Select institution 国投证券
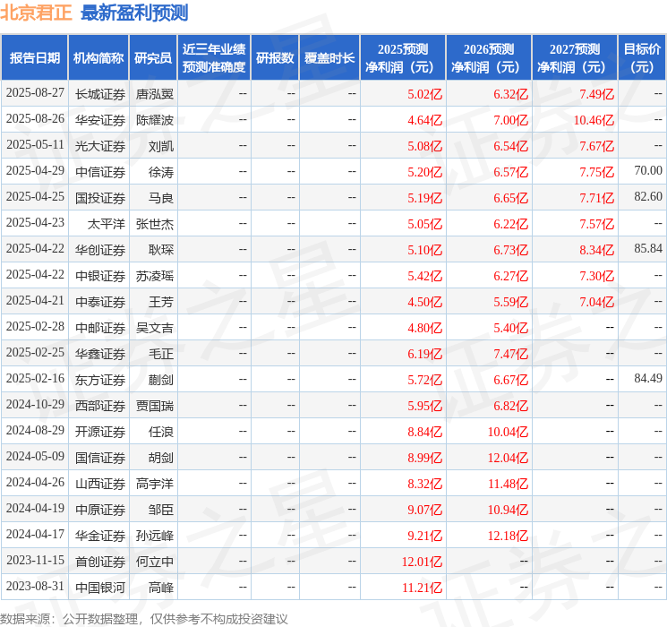The width and height of the screenshot is (667, 627). pyautogui.click(x=100, y=198)
